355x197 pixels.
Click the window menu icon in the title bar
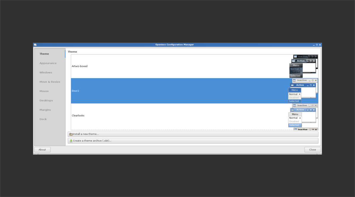coord(35,45)
